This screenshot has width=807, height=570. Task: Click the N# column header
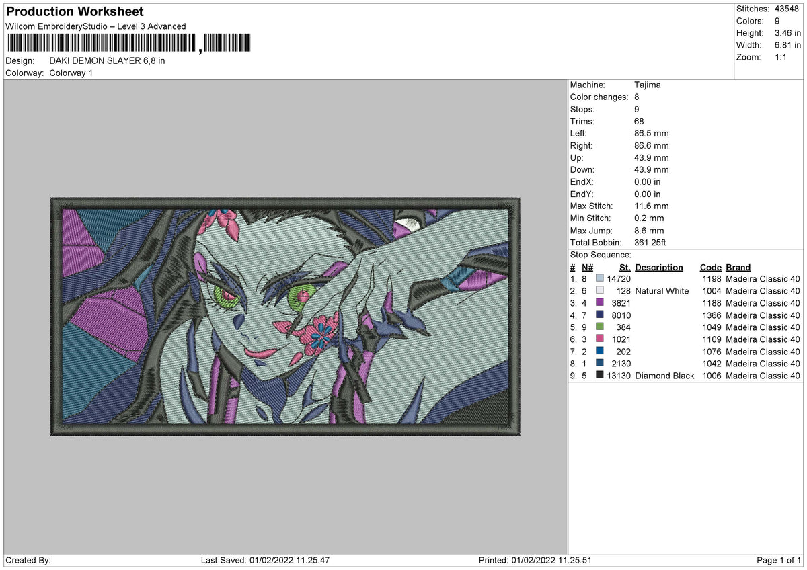point(587,267)
